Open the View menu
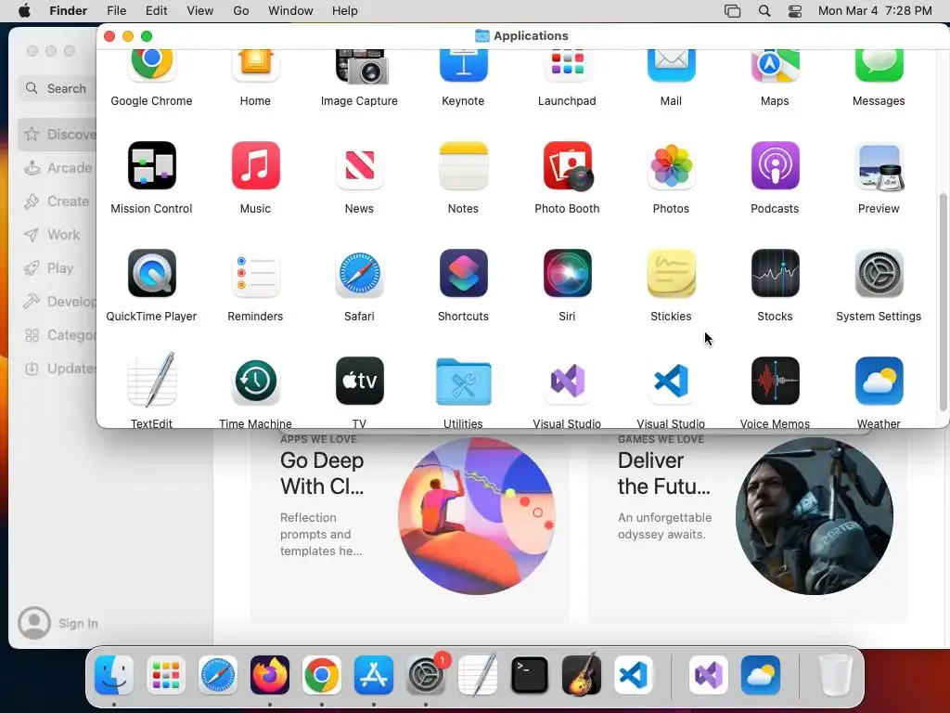Viewport: 950px width, 713px height. coord(200,11)
